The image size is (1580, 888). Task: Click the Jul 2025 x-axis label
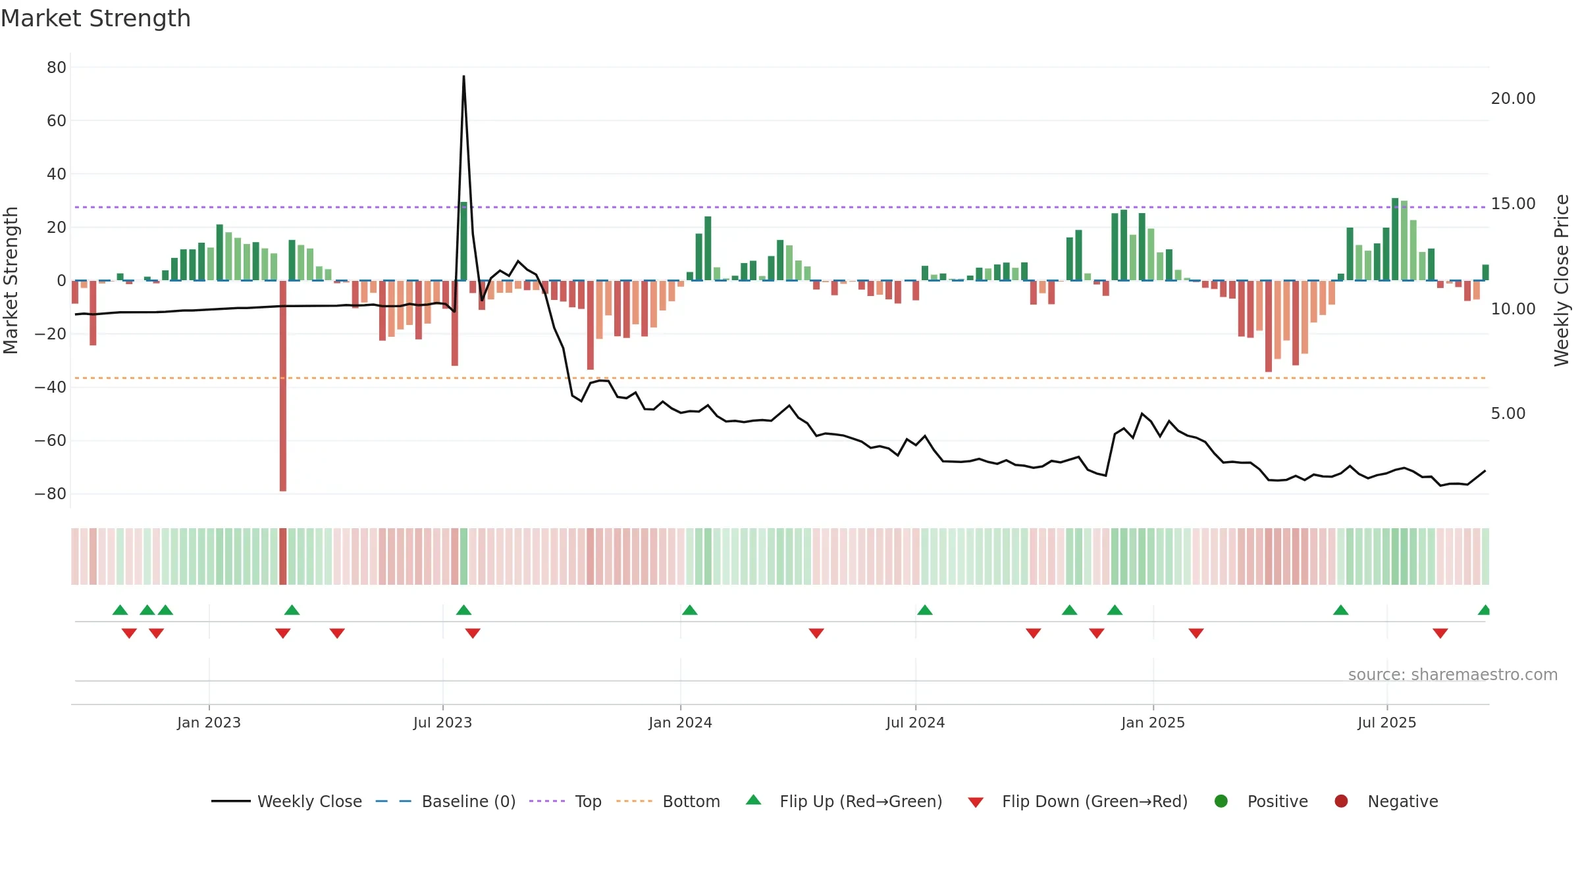(1386, 722)
